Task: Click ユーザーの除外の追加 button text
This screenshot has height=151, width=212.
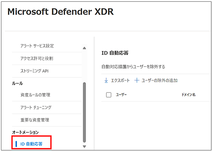Action: (x=160, y=81)
